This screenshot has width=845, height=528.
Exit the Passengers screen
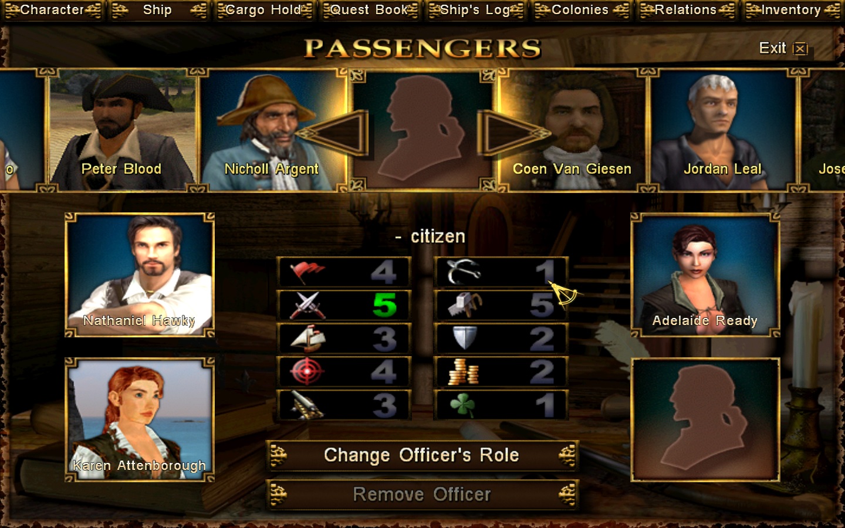click(x=783, y=48)
